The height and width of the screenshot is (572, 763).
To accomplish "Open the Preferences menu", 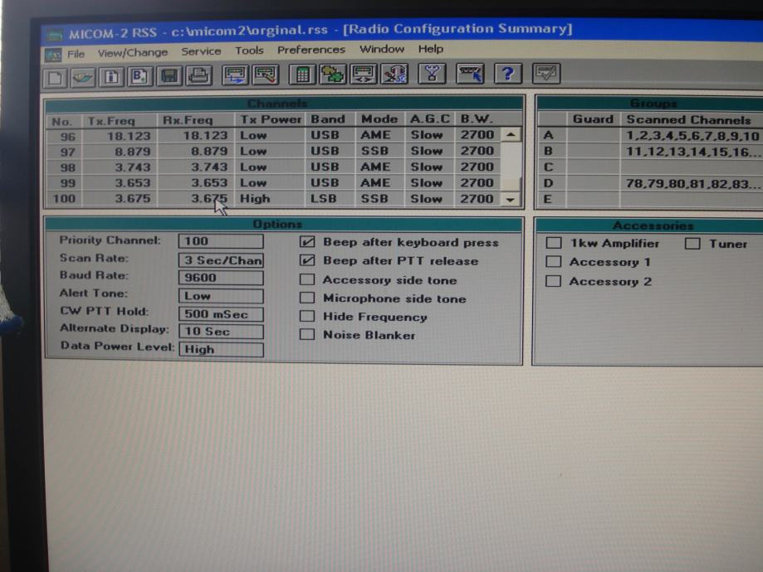I will click(x=311, y=50).
